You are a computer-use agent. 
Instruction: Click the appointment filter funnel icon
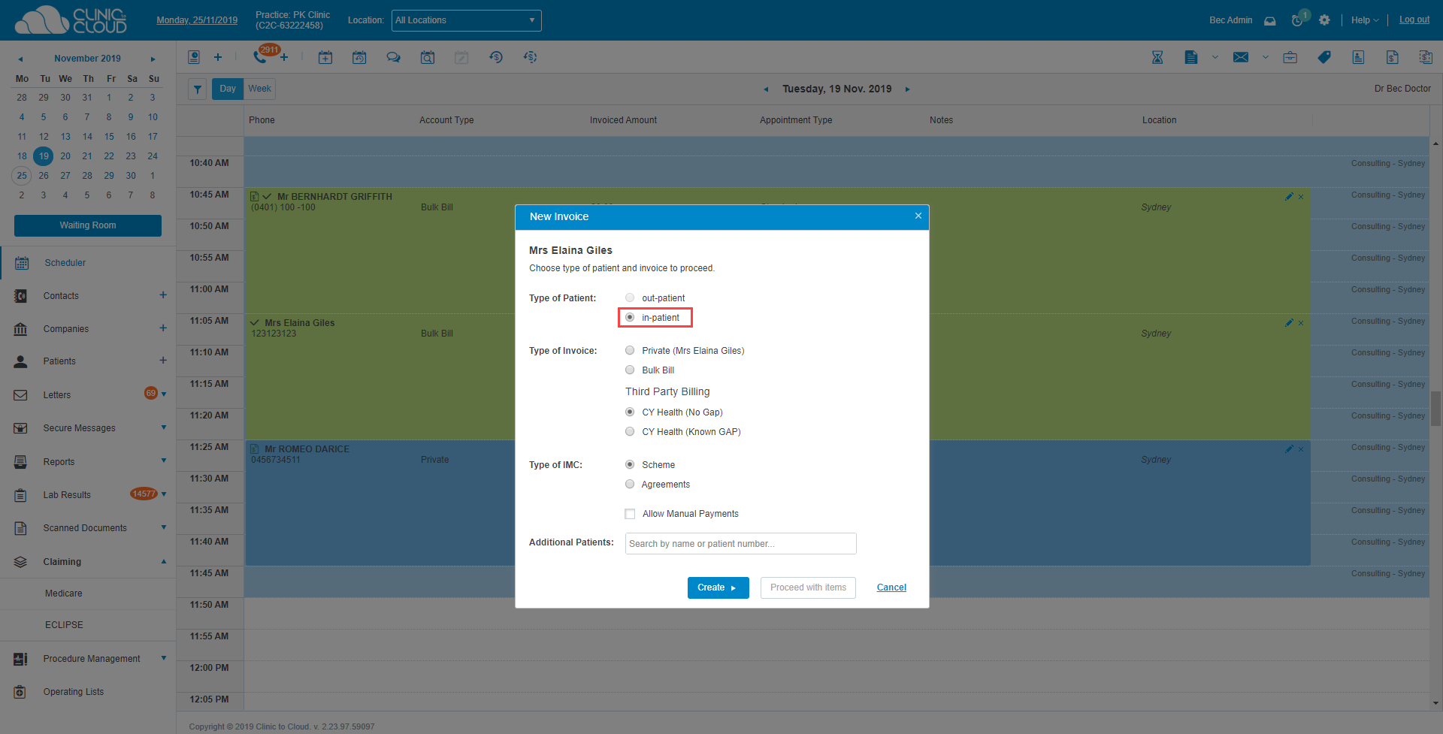click(197, 89)
